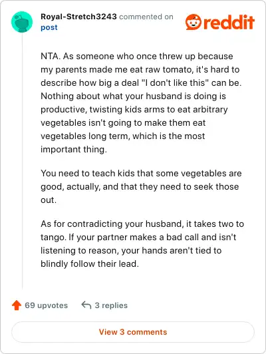Collapse the comment using the thread line

click(x=22, y=161)
